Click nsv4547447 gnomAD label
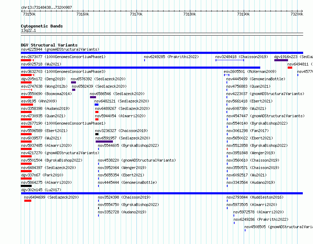 tap(266, 116)
